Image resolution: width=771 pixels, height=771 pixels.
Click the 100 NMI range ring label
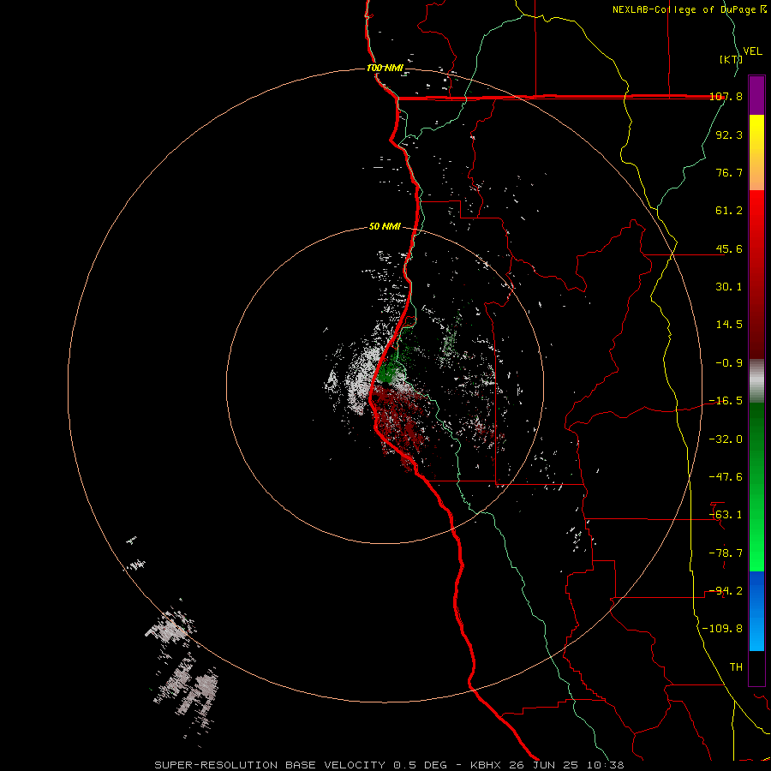[385, 68]
